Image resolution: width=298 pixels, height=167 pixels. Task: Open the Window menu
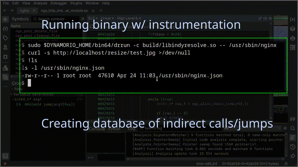[92, 3]
